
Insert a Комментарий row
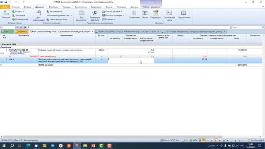20,19
